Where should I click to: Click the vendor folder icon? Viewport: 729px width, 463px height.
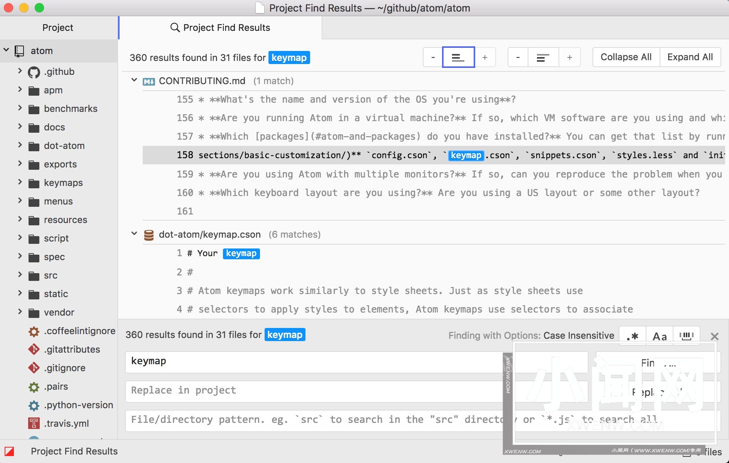tap(34, 313)
